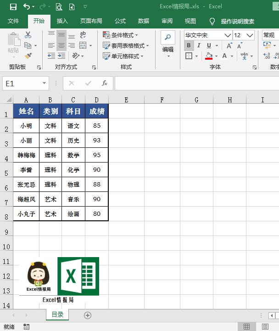Switch to the 视图 tab
The height and width of the screenshot is (331, 279).
190,21
